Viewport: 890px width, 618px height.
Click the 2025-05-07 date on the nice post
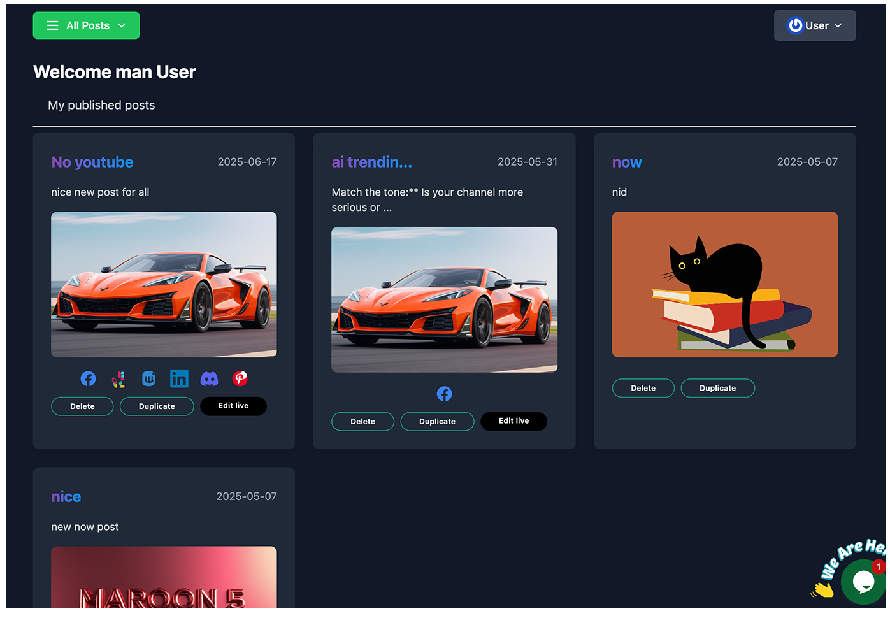click(x=247, y=496)
